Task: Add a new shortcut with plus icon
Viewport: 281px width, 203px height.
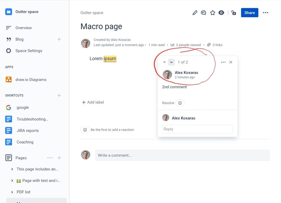Action: [59, 95]
